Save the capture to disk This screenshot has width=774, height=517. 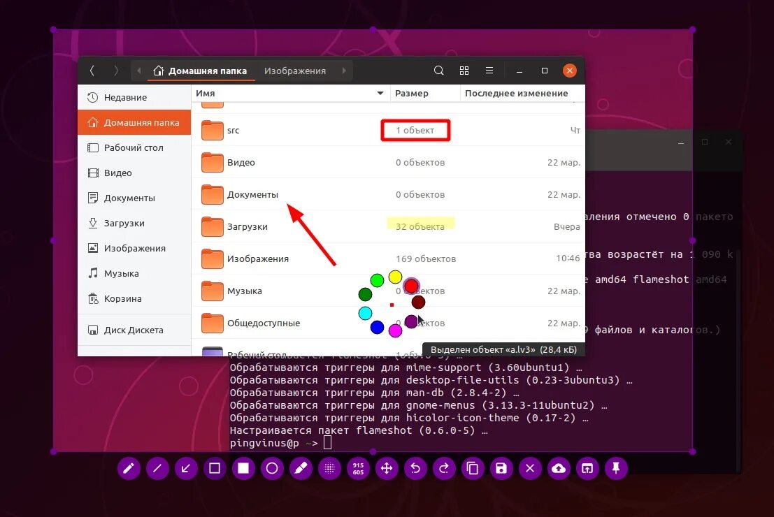pyautogui.click(x=501, y=468)
